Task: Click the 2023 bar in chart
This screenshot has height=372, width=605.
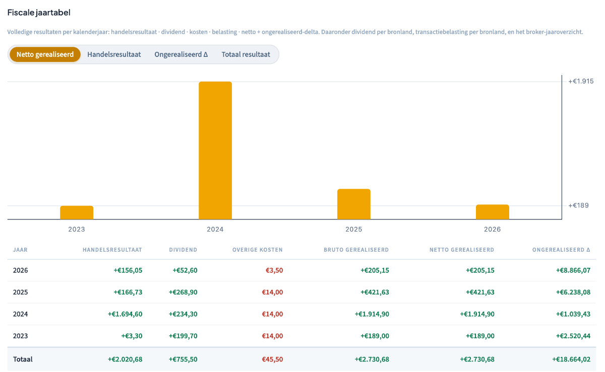Action: pos(77,212)
